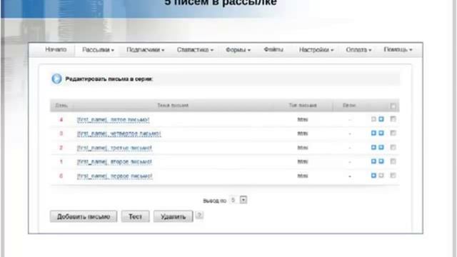Move down the "второе письмо" row
Screen dimensions: 457x257
381,161
